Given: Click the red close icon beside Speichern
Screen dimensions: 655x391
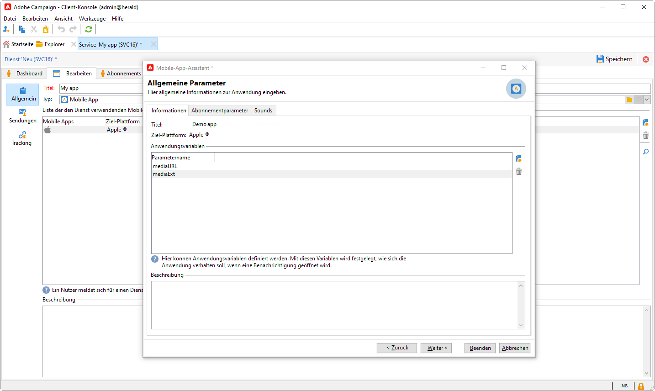Looking at the screenshot, I should coord(646,59).
